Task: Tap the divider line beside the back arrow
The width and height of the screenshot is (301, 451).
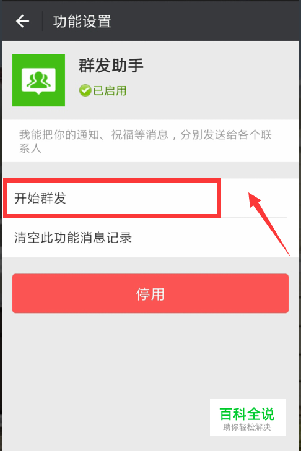Action: click(42, 21)
